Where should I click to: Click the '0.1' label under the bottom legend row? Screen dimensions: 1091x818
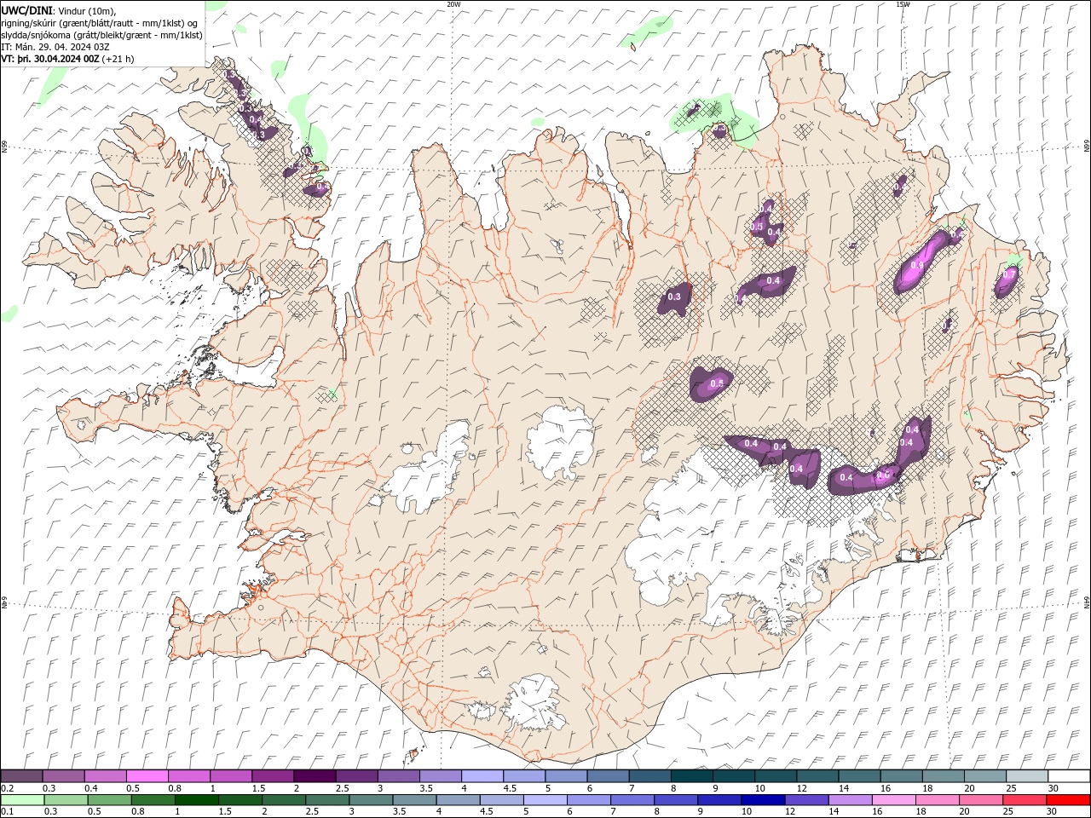point(8,812)
